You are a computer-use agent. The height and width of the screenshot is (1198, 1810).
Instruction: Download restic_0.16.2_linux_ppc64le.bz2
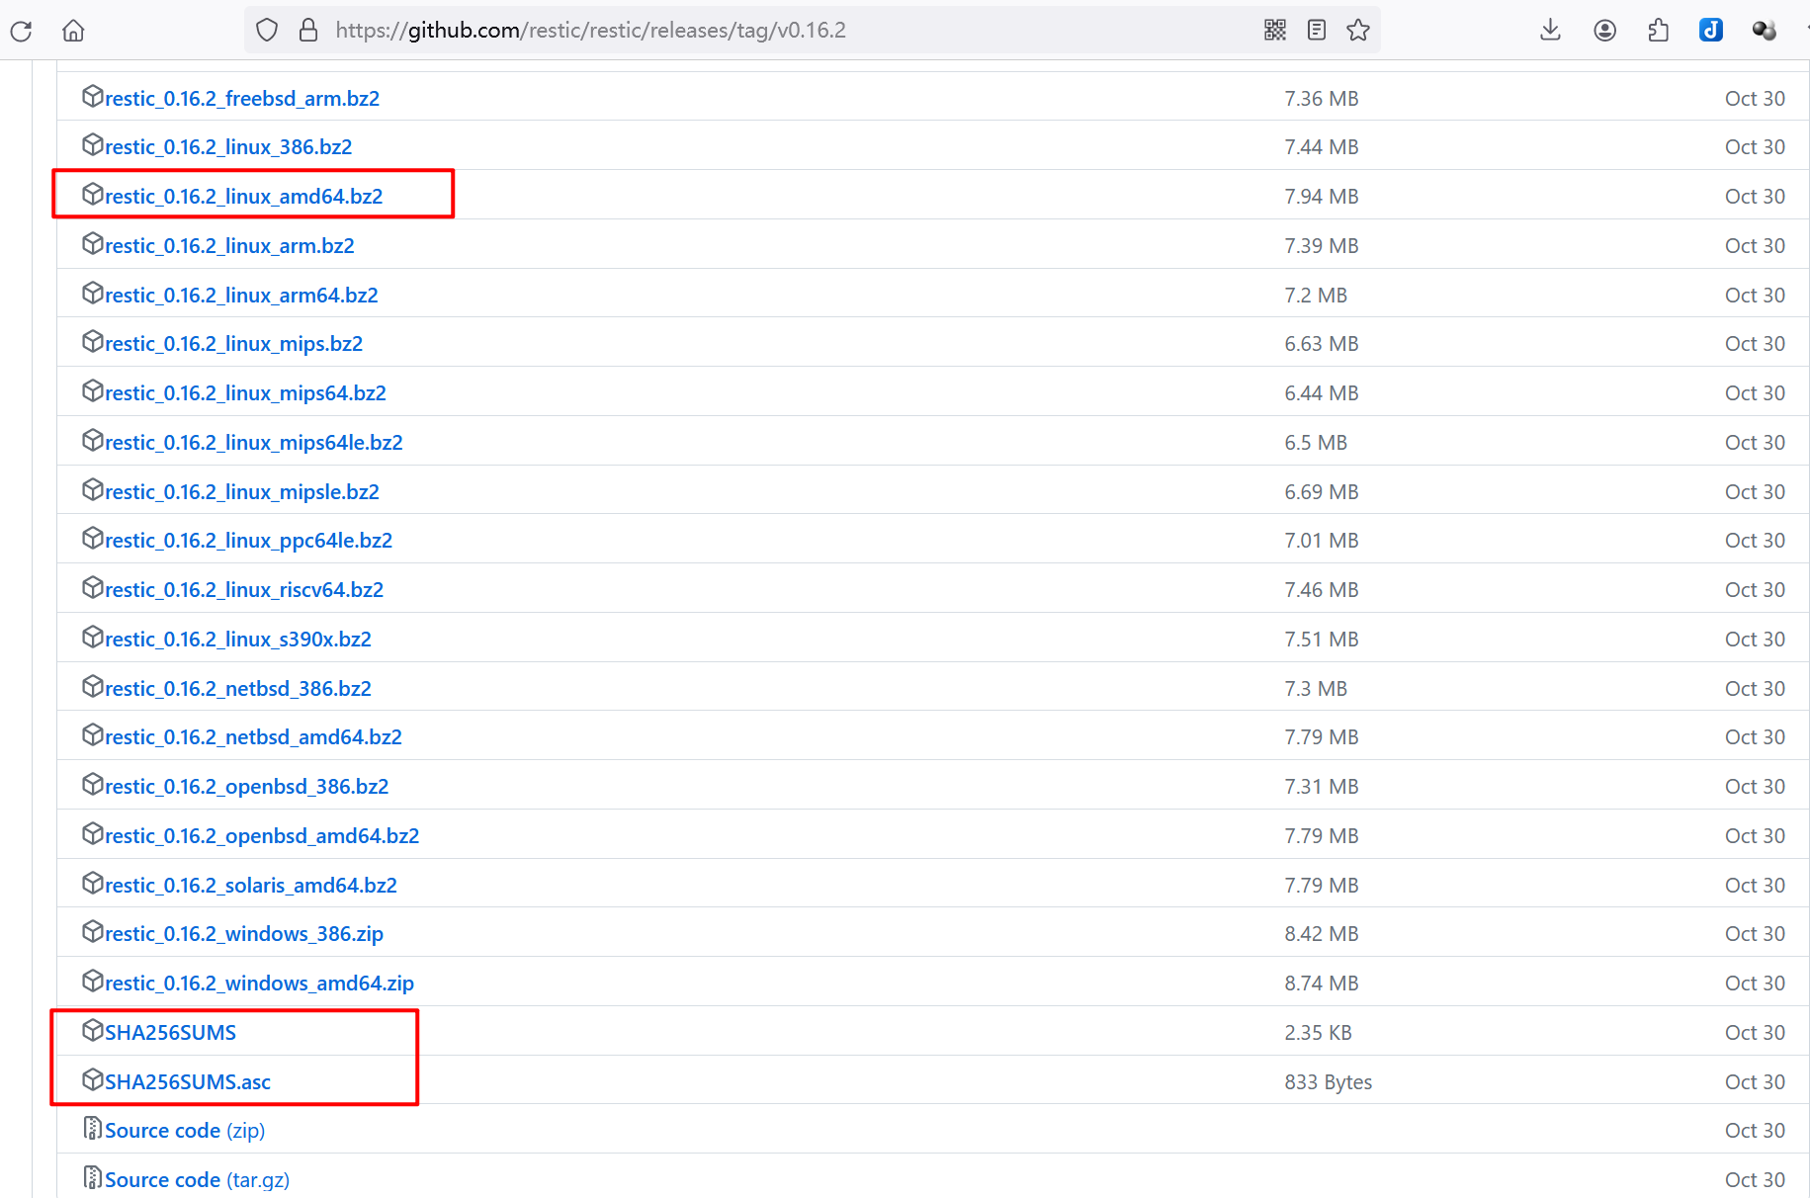[249, 541]
